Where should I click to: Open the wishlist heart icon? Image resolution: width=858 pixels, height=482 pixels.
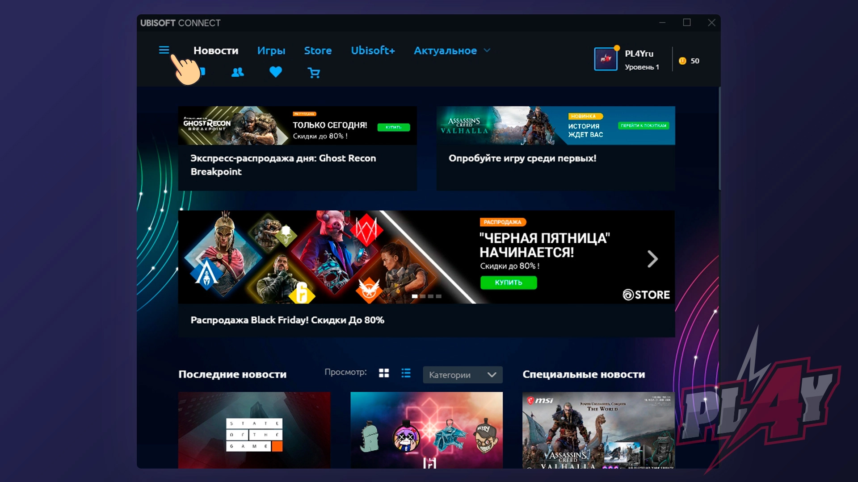[x=276, y=72]
